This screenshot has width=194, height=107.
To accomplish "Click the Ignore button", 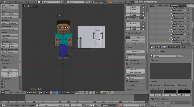I will 153,2.
